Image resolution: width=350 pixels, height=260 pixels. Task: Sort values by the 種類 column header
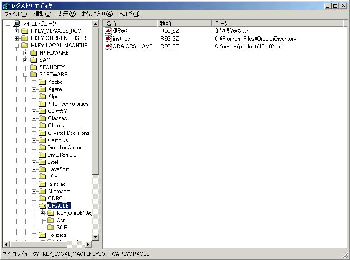pos(185,23)
